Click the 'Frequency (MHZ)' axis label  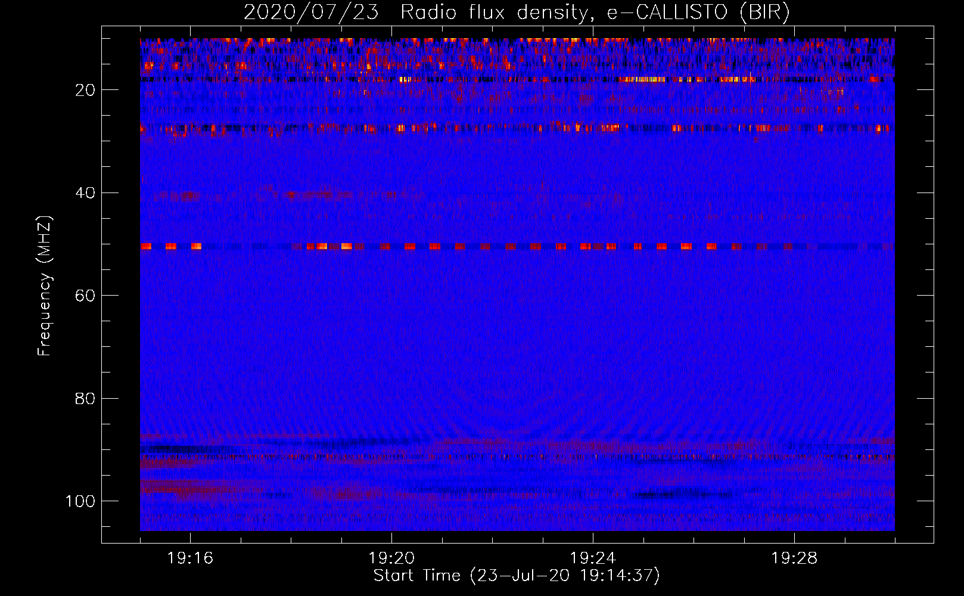tap(45, 285)
